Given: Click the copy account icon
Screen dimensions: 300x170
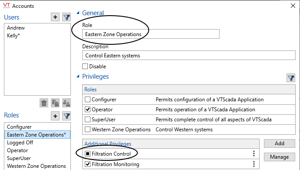Looking at the screenshot, I should pyautogui.click(x=55, y=103).
